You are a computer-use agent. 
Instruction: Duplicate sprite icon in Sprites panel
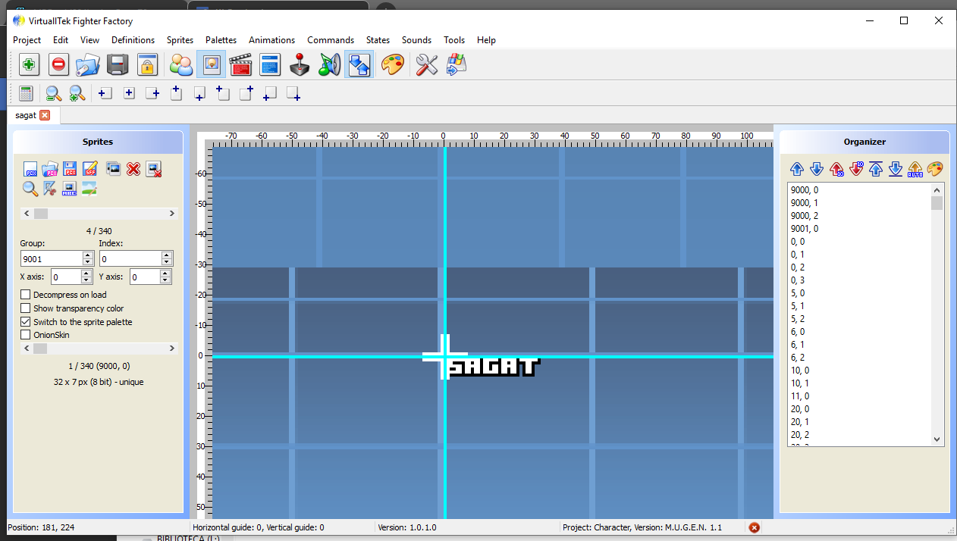tap(114, 169)
